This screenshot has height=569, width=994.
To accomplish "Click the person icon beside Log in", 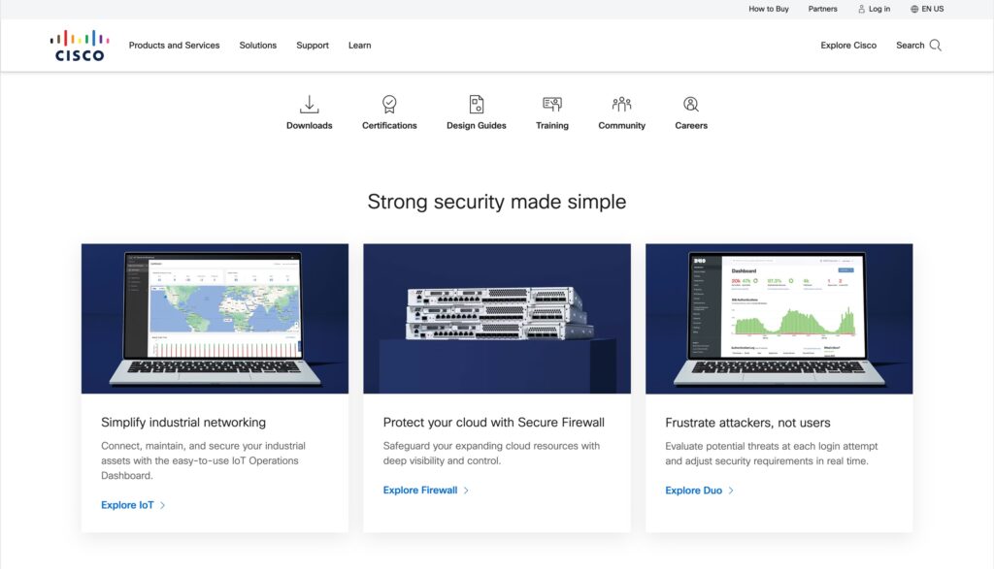I will [x=860, y=9].
